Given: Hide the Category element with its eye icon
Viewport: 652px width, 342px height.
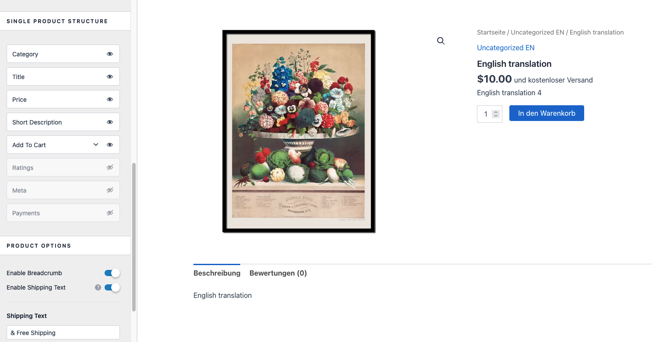Looking at the screenshot, I should tap(110, 54).
